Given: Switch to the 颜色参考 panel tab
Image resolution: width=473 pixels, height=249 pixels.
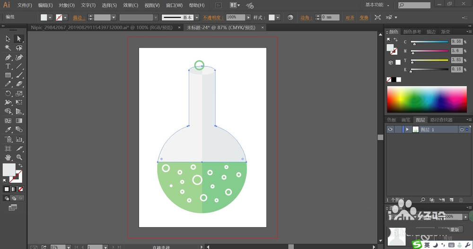Looking at the screenshot, I should 412,32.
